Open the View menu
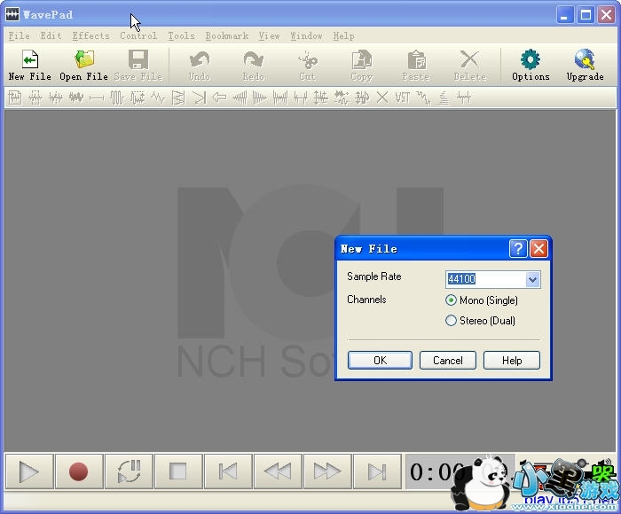The image size is (621, 514). tap(270, 36)
